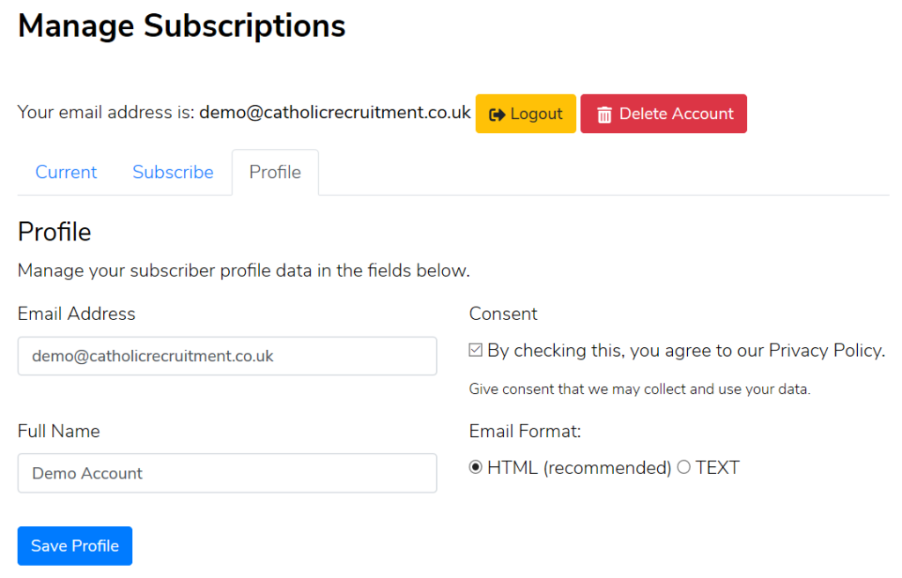Select the TEXT email format radio button
Image resolution: width=902 pixels, height=578 pixels.
(x=684, y=468)
